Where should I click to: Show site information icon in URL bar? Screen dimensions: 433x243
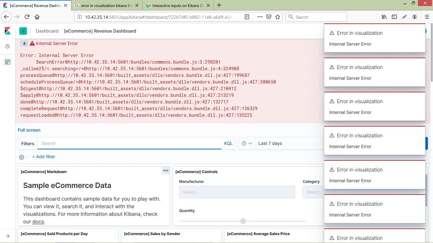(79, 17)
